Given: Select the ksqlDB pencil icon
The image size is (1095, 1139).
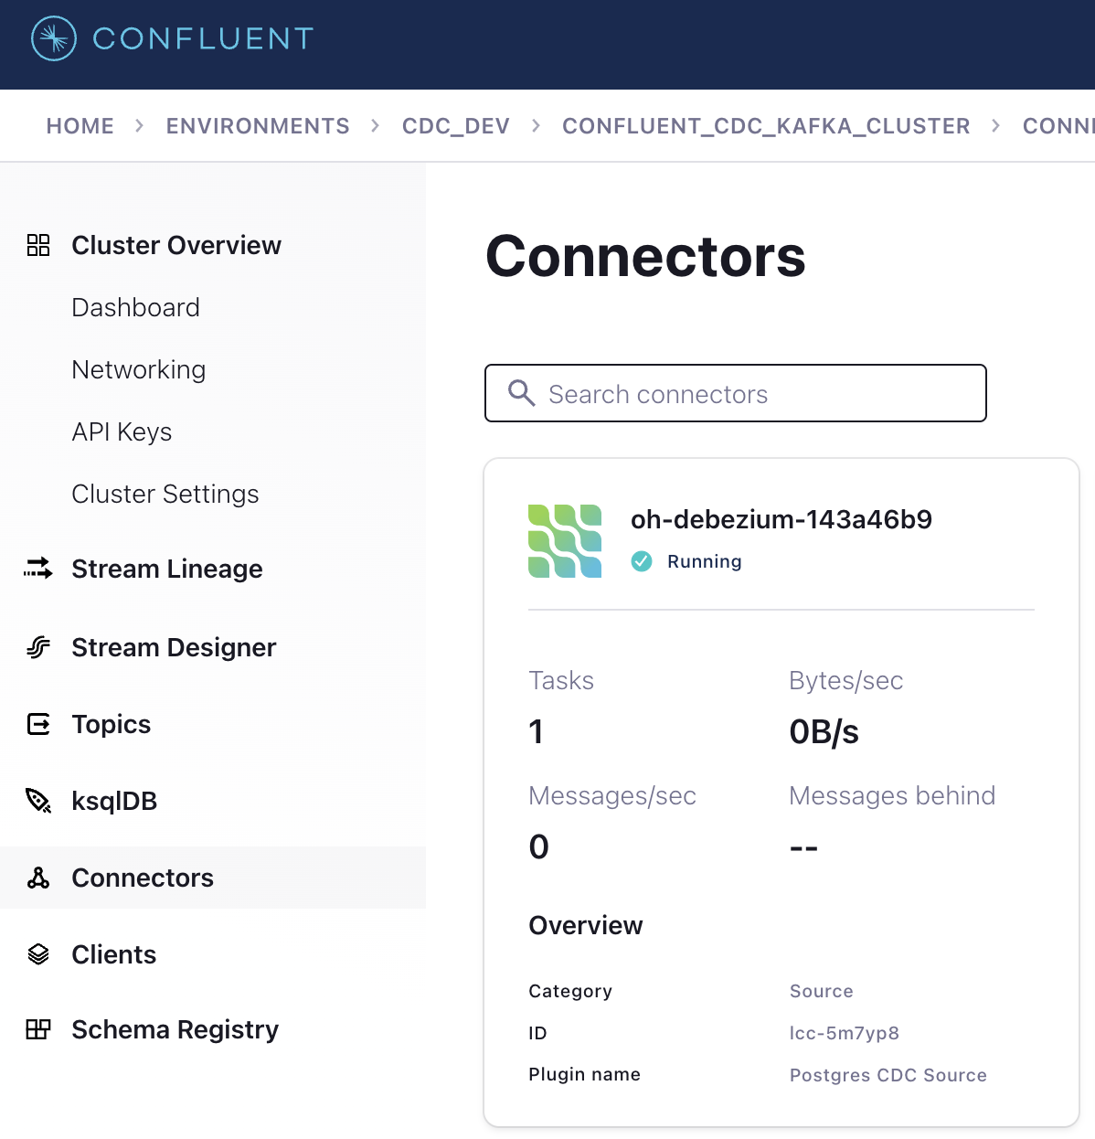Looking at the screenshot, I should (x=38, y=801).
